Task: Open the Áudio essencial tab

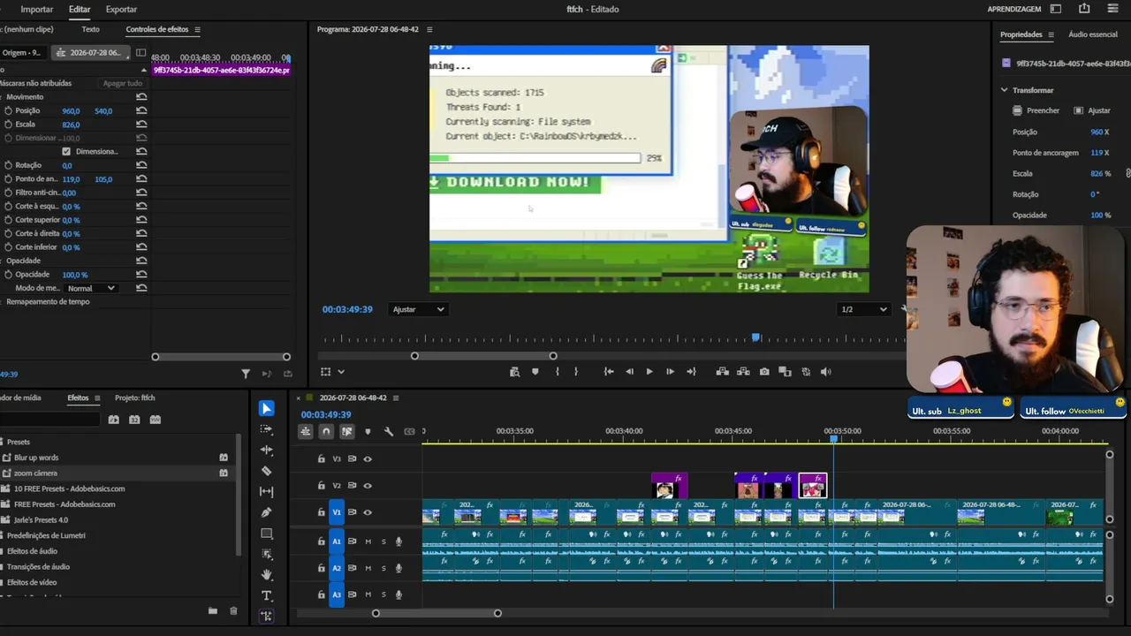Action: click(x=1093, y=34)
